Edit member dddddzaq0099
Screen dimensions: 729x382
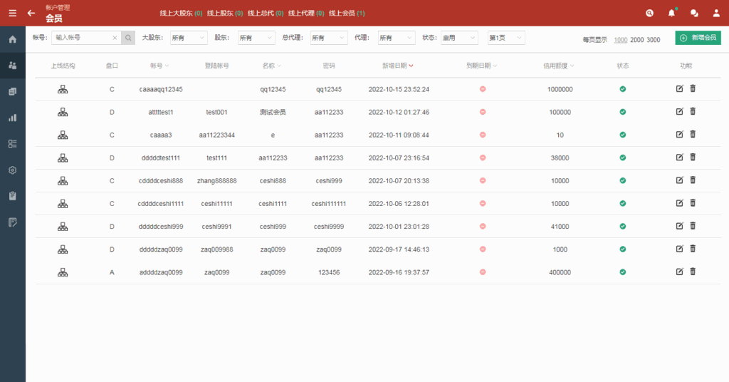680,249
